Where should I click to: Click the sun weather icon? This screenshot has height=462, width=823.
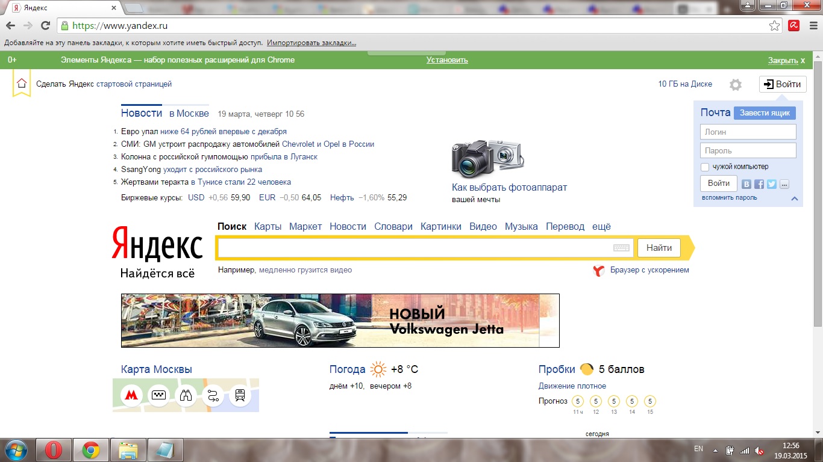pyautogui.click(x=378, y=369)
